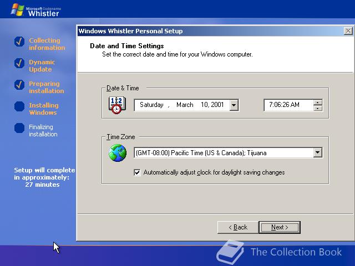The height and width of the screenshot is (266, 355).
Task: Click the Collecting information checkmark bullet
Action: coord(19,42)
